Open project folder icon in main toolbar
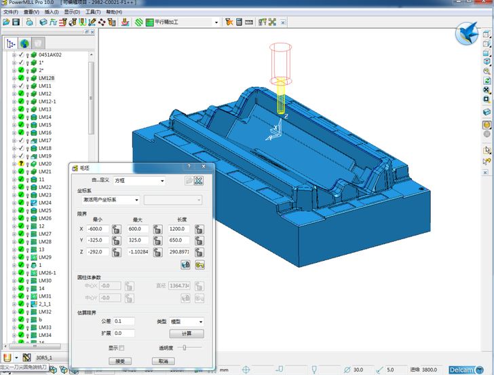Image resolution: width=494 pixels, height=375 pixels. point(6,22)
